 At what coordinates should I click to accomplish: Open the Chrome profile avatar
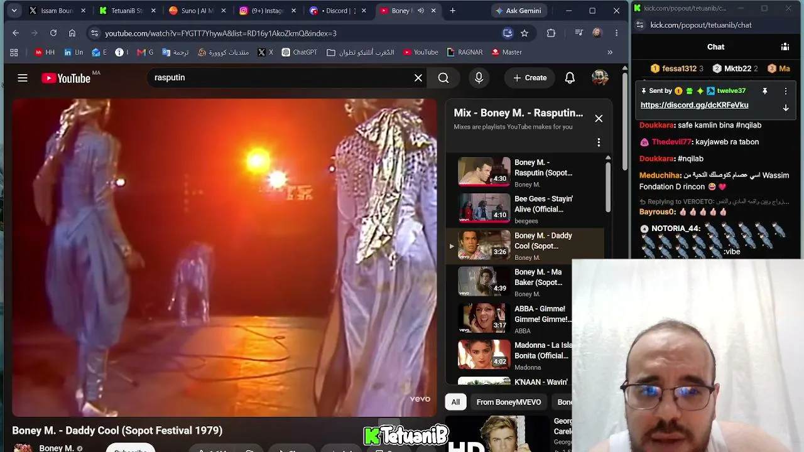(597, 33)
